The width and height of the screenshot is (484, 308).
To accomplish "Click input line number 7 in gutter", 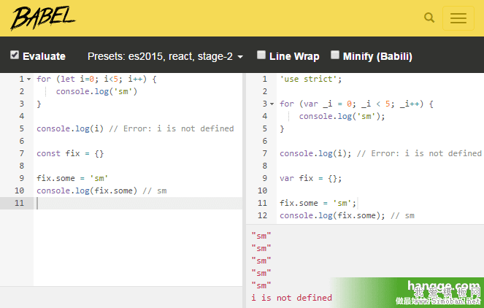I will pos(22,154).
